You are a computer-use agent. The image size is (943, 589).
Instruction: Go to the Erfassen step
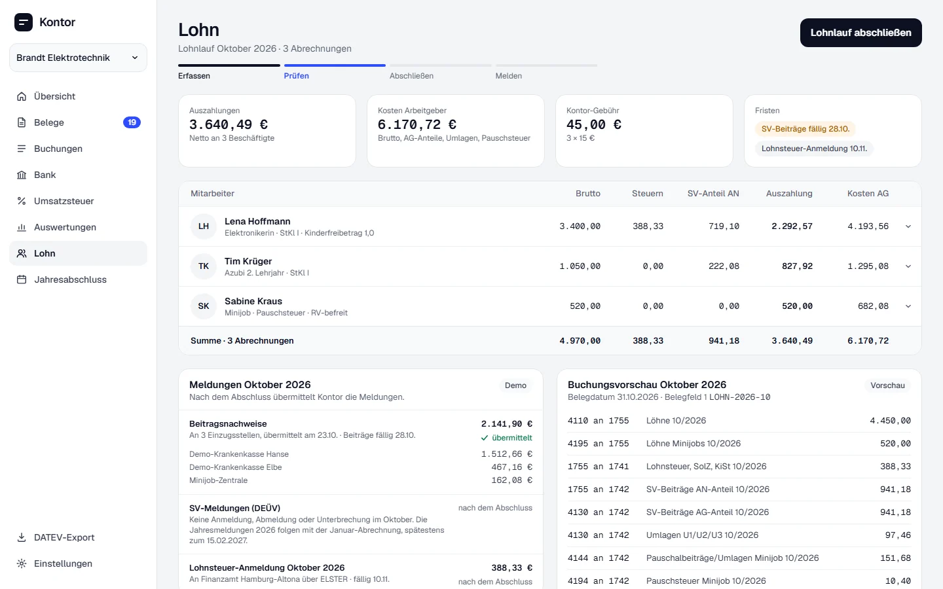coord(229,72)
